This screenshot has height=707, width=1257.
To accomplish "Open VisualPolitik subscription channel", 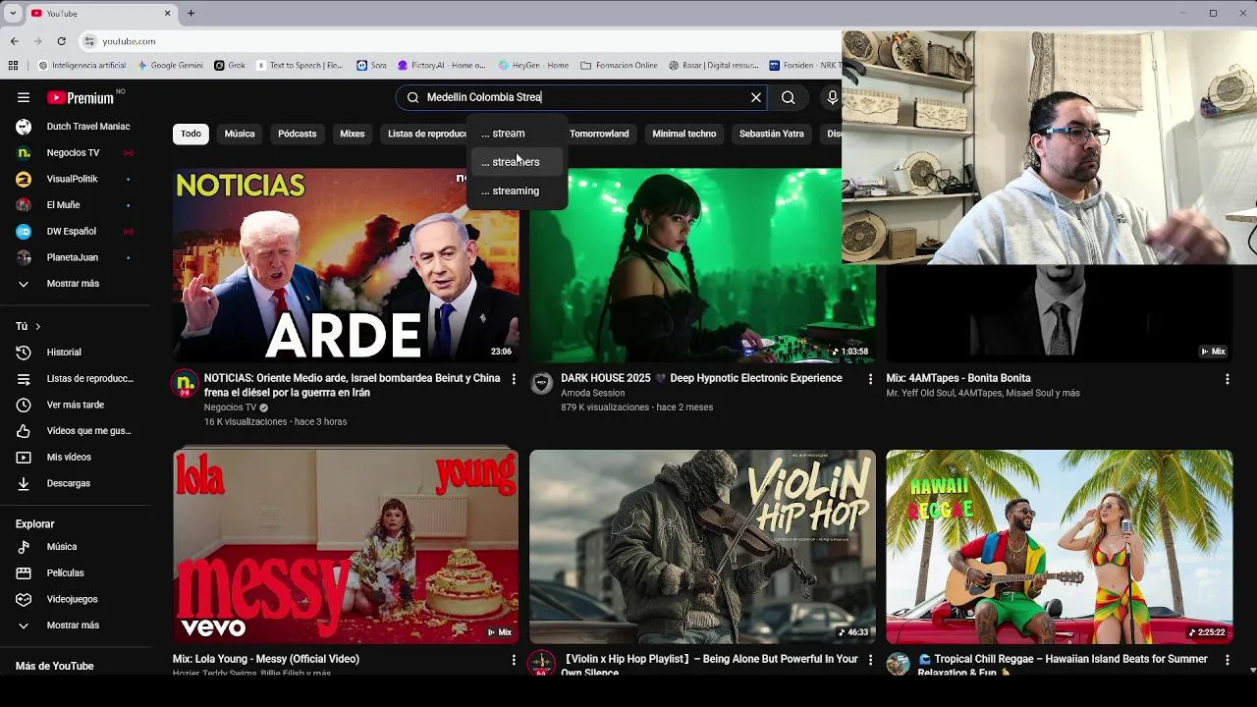I will pos(75,179).
